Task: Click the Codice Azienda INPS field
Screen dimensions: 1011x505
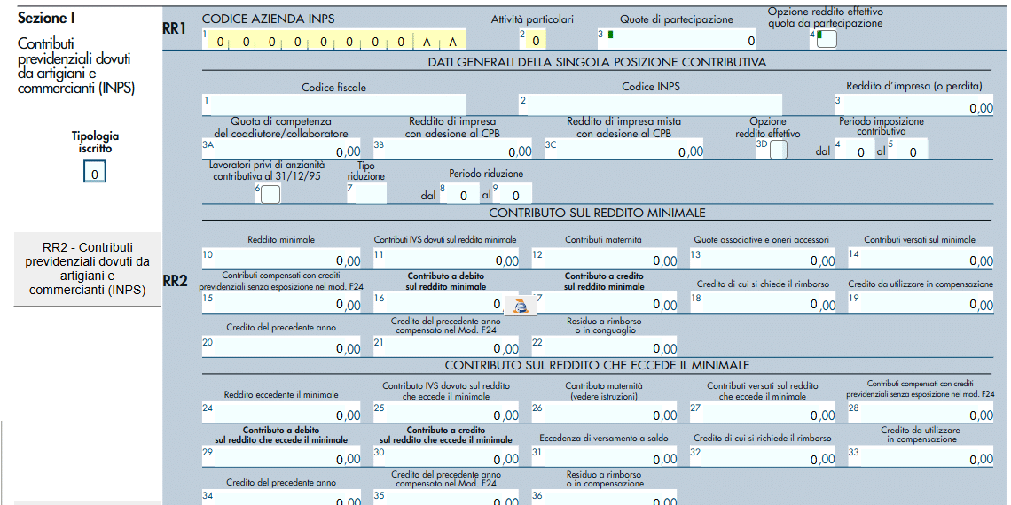Action: pos(334,40)
